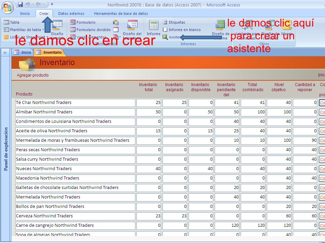This screenshot has width=325, height=243.
Task: Click the blank form icon beside Formulario dividido
Action: click(116, 30)
